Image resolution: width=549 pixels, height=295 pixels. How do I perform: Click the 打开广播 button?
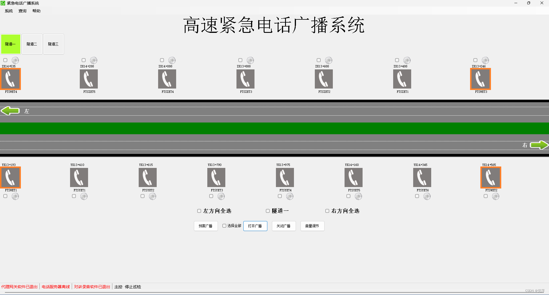(255, 226)
